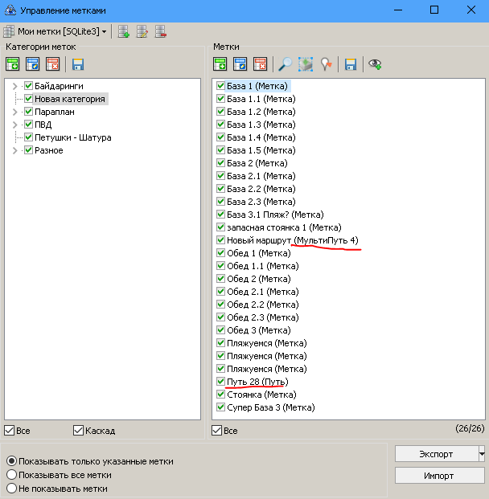Screen dimensions: 489x499
Task: Expand the Байдаринги category tree node
Action: [x=14, y=86]
